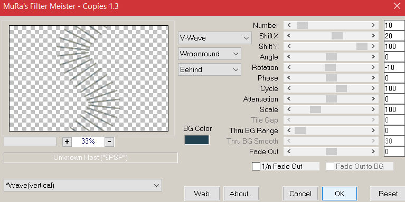Screen dimensions: 405x202
Task: Click the 33% zoom level text
Action: point(88,142)
